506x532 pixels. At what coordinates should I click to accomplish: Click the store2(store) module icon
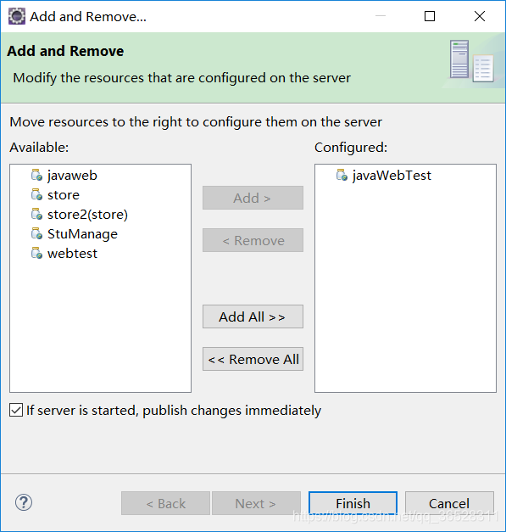[36, 214]
